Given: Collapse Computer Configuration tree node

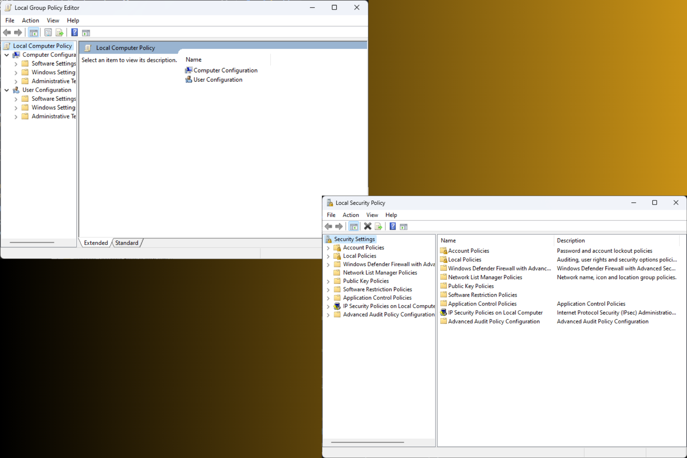Looking at the screenshot, I should [7, 55].
